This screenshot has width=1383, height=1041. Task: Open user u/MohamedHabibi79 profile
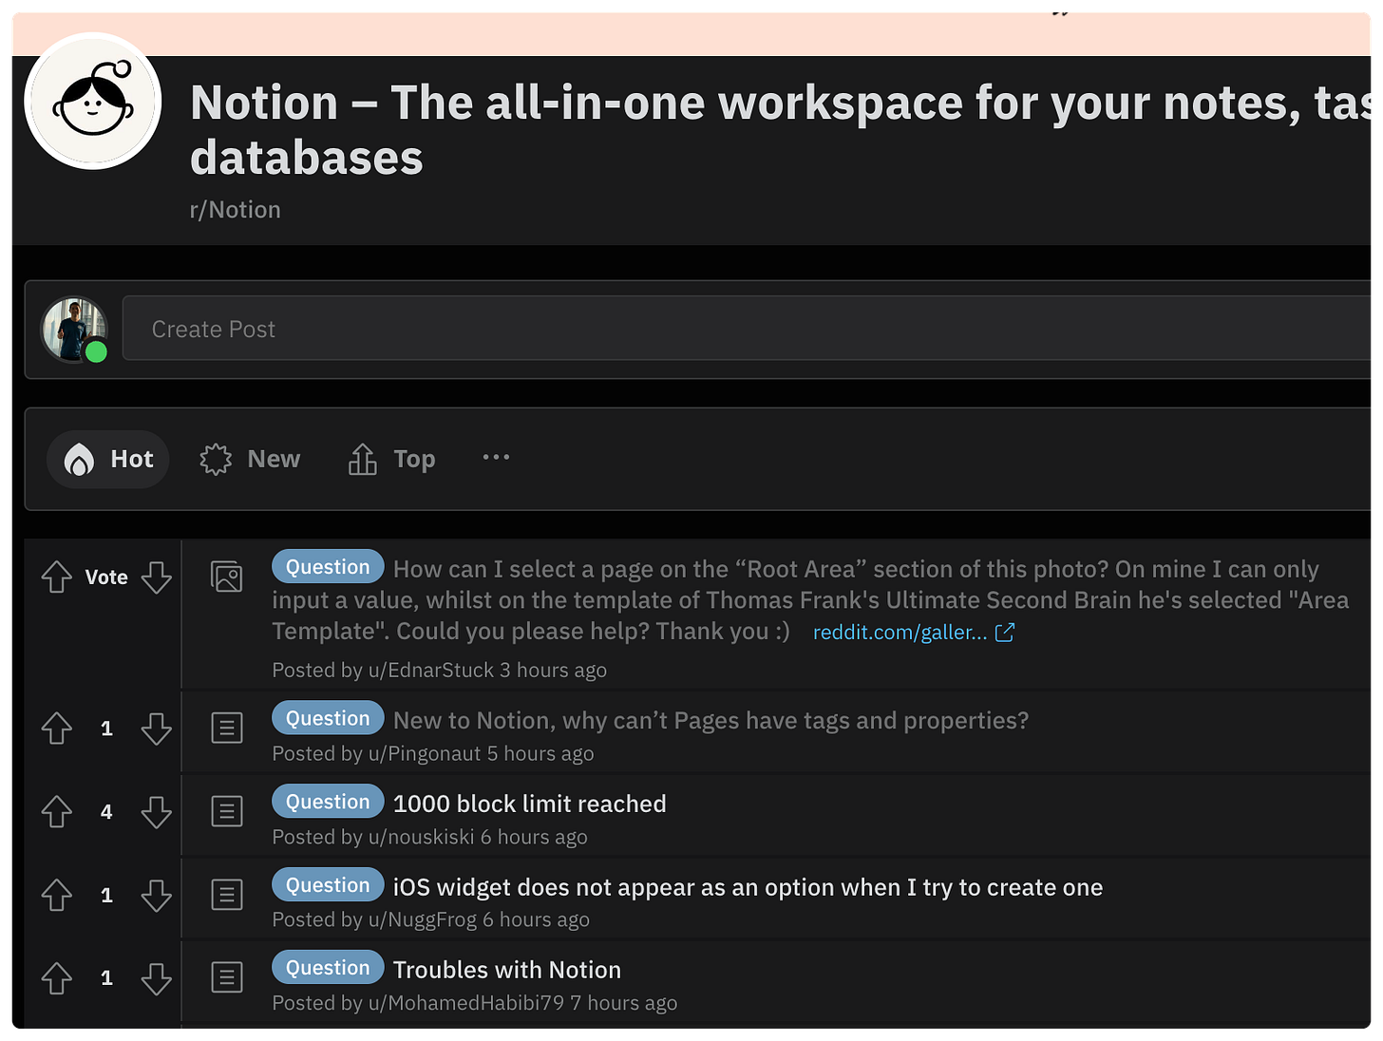tap(466, 1003)
